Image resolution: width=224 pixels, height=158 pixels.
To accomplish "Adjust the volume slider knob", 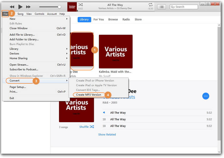I will [x=60, y=7].
